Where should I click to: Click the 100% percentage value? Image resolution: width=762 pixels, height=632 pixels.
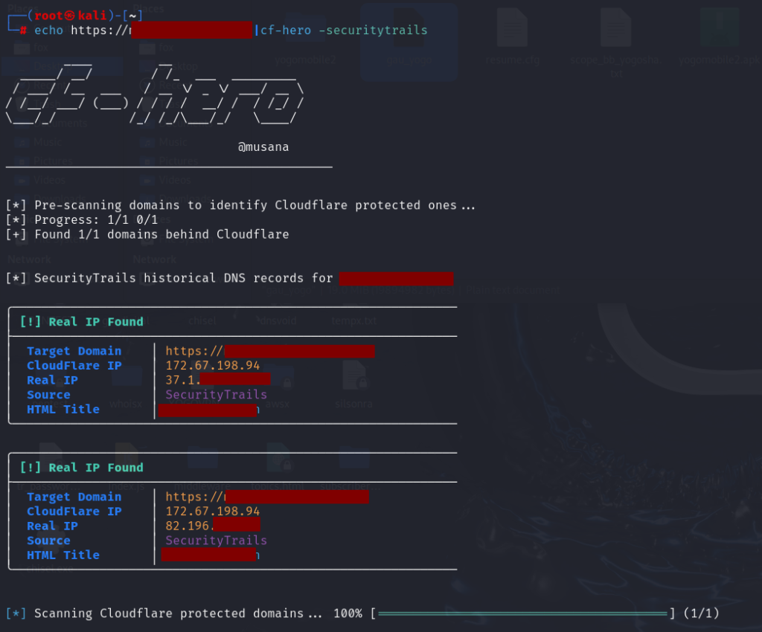pyautogui.click(x=348, y=613)
